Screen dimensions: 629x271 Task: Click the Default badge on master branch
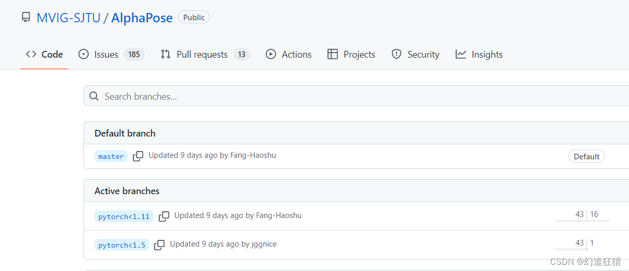pyautogui.click(x=586, y=156)
